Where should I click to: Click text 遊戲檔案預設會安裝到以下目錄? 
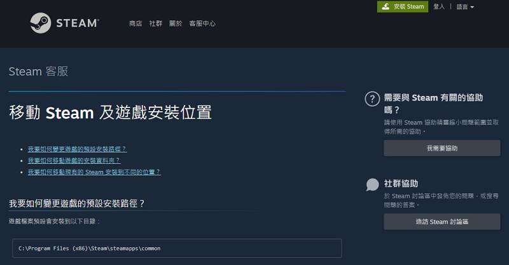point(54,221)
